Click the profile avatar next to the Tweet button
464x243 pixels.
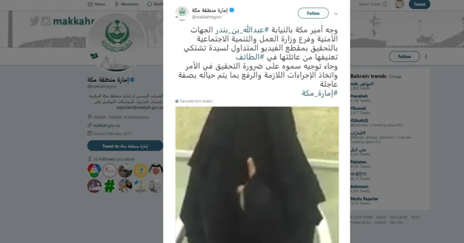coord(399,4)
